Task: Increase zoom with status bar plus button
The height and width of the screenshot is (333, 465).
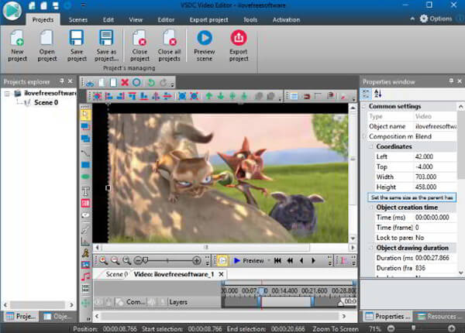Action: click(452, 328)
